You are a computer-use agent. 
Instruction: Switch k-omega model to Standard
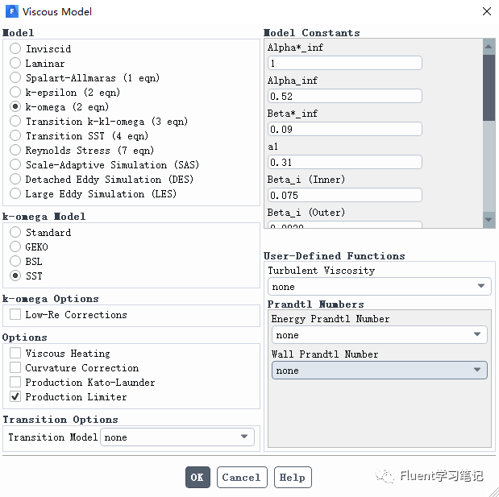15,233
